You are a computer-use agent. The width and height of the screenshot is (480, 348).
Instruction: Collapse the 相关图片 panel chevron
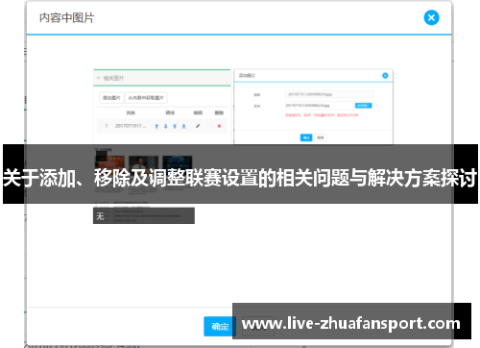pos(98,78)
